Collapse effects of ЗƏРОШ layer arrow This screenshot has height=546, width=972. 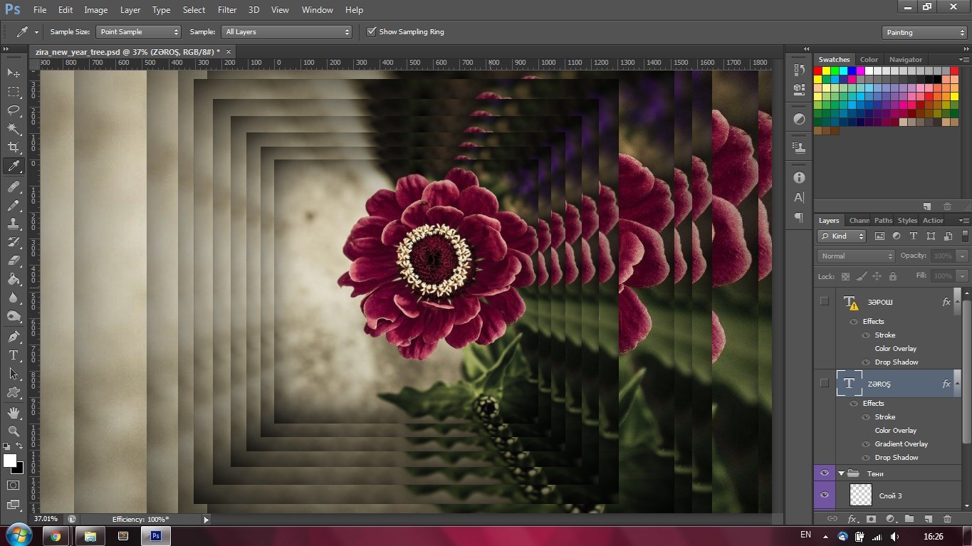click(x=958, y=302)
